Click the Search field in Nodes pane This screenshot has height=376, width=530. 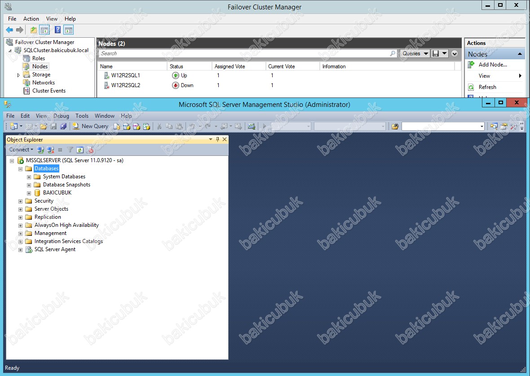click(x=247, y=53)
